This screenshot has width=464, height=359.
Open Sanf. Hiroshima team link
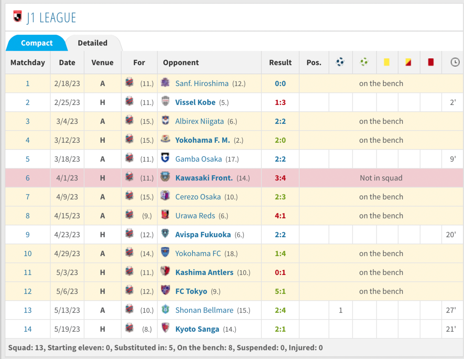click(202, 83)
